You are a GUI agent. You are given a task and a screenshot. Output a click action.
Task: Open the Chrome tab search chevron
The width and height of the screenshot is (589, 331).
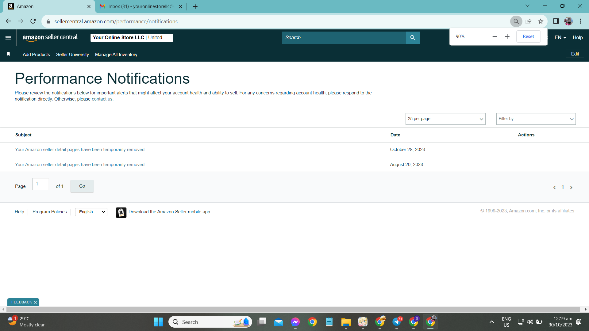(x=528, y=6)
